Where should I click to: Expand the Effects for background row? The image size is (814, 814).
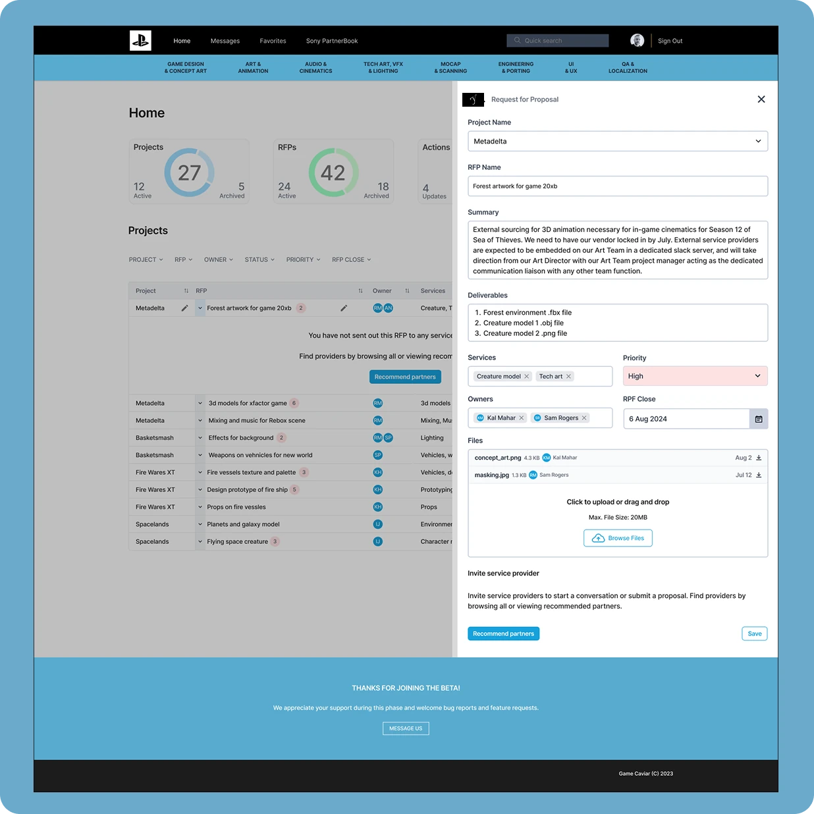[200, 438]
